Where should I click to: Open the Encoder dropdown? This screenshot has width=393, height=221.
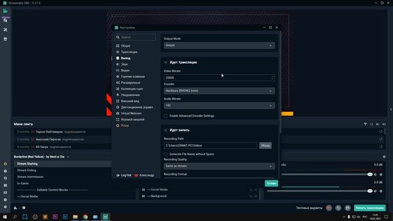pos(219,91)
